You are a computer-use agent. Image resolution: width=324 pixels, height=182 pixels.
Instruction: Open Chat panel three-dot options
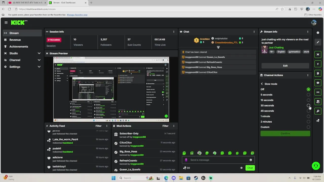click(254, 32)
